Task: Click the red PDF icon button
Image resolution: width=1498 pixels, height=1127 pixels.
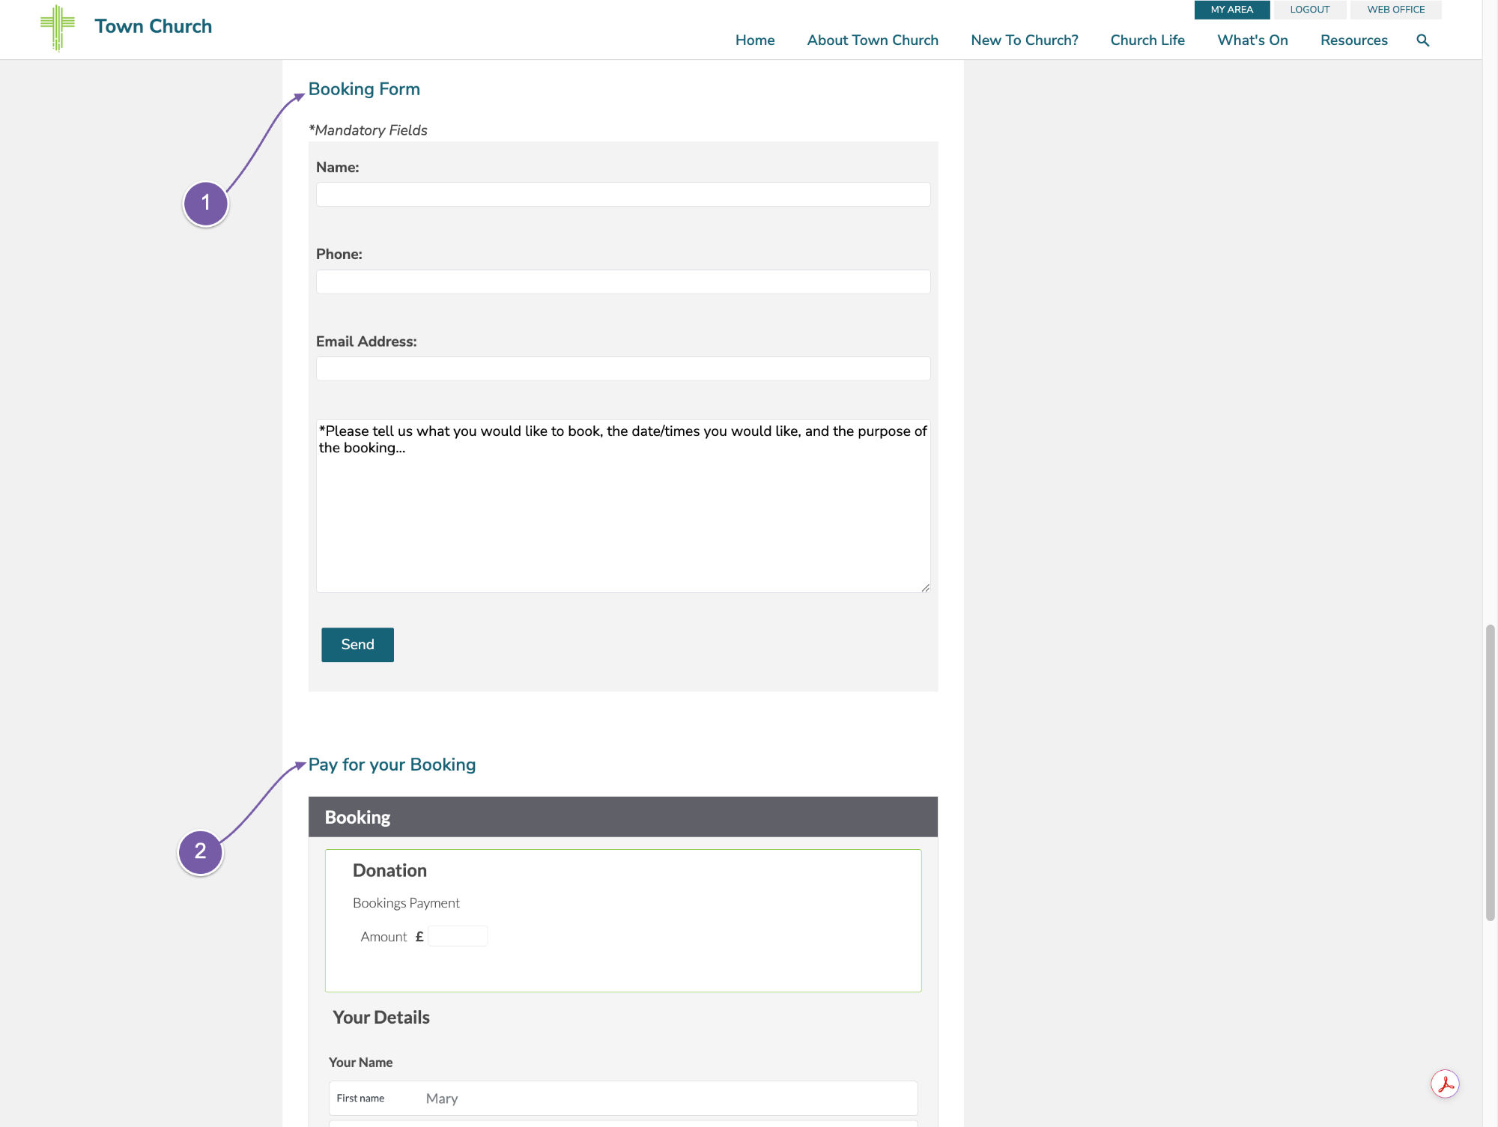Action: 1445,1084
